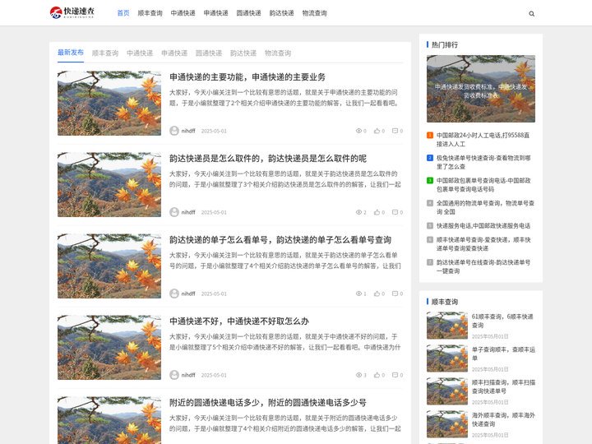Click nihdff avatar on 申通快递的主要功能 post
The height and width of the screenshot is (444, 592).
click(174, 131)
